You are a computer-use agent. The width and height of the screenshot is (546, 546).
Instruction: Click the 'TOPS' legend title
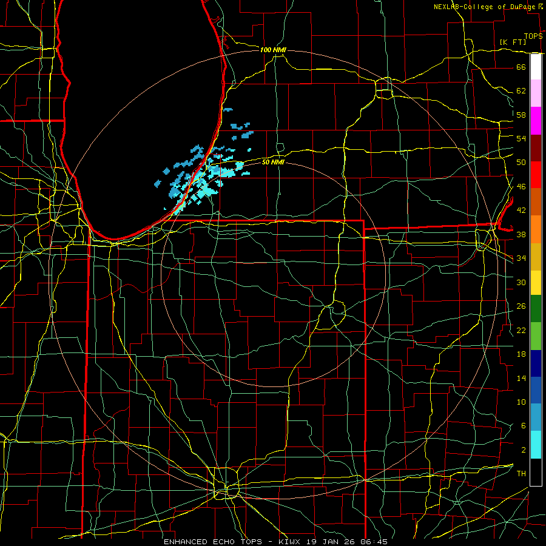(x=533, y=36)
